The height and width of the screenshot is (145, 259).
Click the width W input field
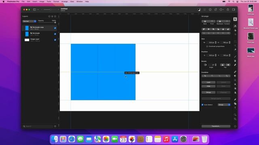210,43
